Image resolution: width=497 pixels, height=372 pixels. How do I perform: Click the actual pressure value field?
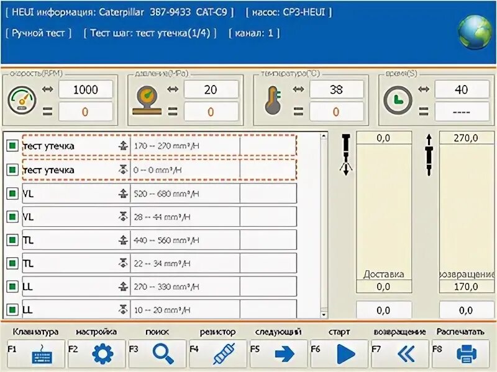211,112
